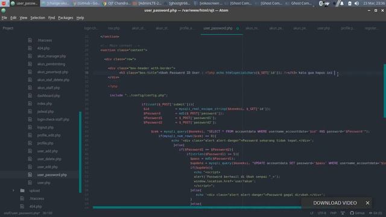
Task: Dismiss the Download Video overlay
Action: (x=367, y=203)
